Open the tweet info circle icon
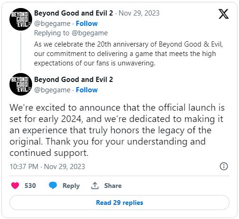This screenshot has height=219, width=239. (x=224, y=166)
